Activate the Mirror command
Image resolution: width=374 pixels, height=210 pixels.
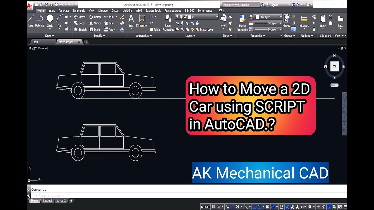(x=95, y=23)
